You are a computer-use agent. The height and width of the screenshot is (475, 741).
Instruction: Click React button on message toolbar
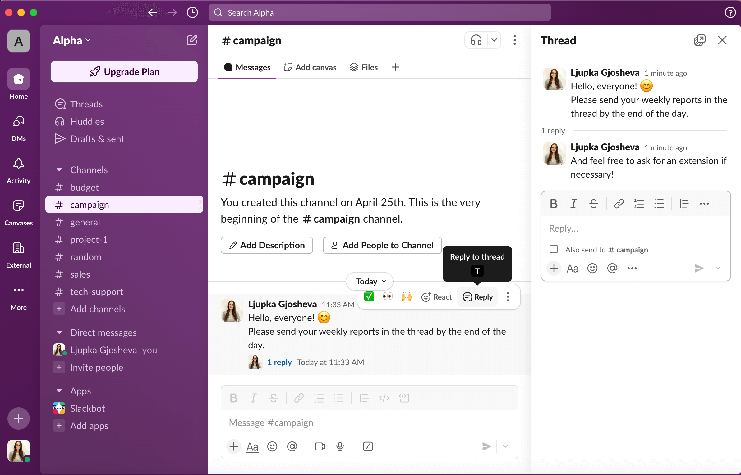[436, 297]
